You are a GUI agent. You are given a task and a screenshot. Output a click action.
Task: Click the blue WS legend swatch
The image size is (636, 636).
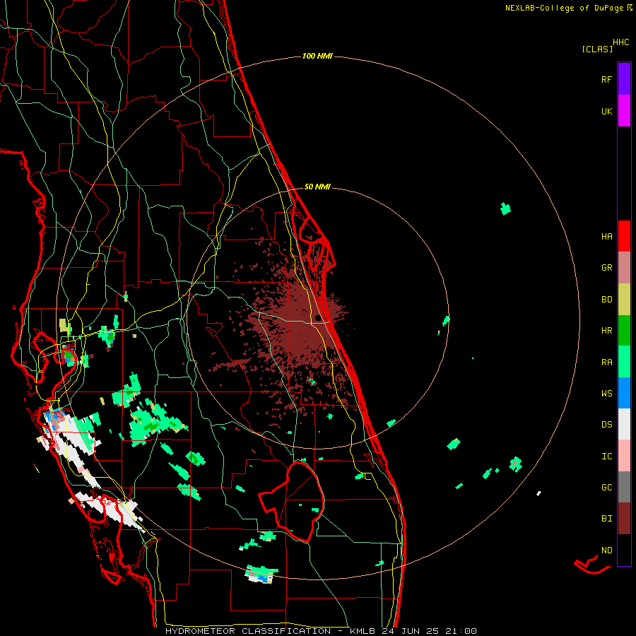point(624,393)
